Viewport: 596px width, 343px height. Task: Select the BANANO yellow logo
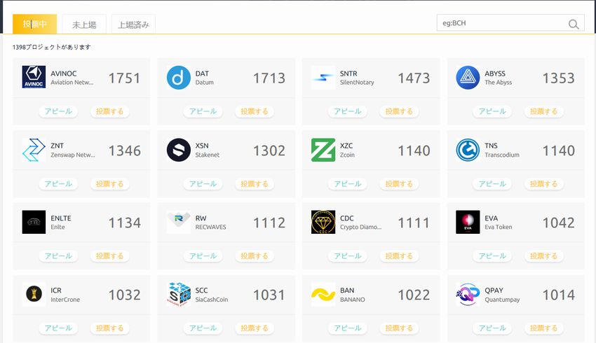tap(323, 294)
